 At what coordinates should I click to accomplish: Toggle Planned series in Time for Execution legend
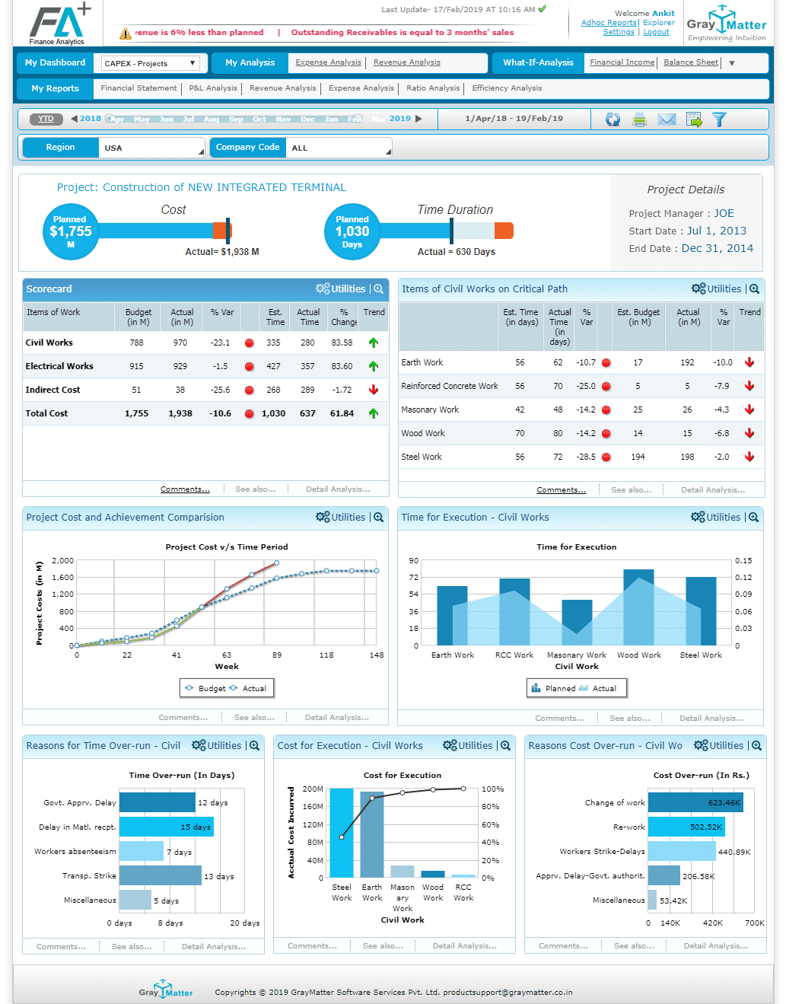553,688
